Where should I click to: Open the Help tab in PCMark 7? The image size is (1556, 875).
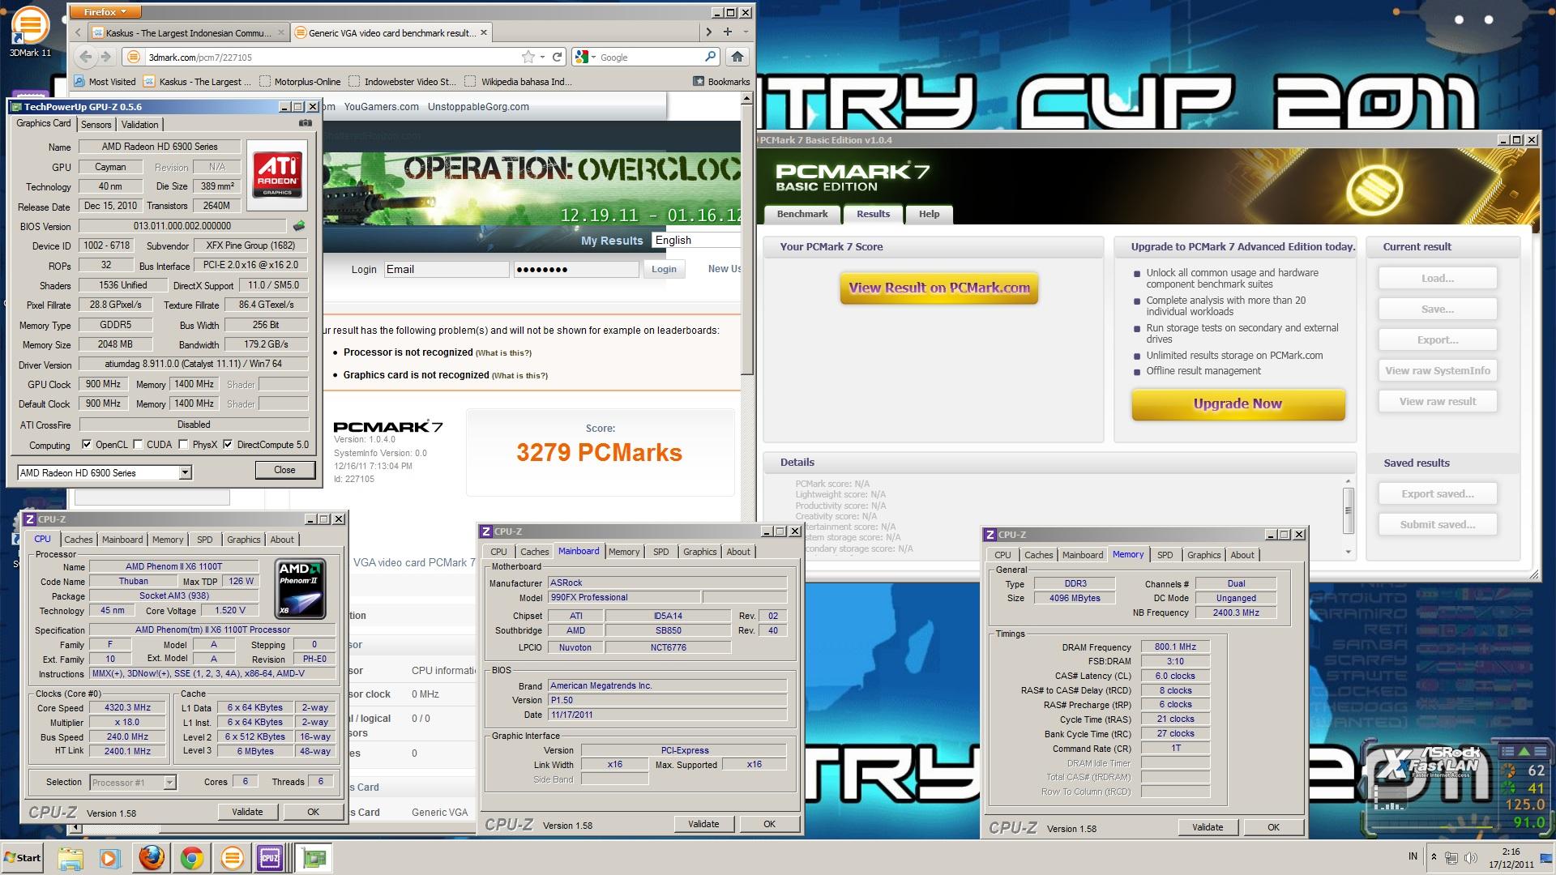(x=929, y=214)
